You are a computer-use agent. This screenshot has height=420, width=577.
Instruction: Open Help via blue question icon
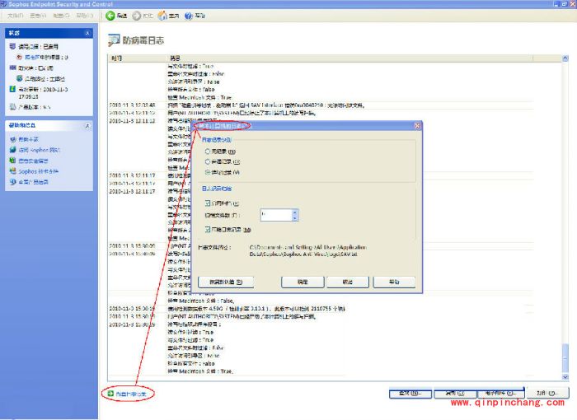190,16
